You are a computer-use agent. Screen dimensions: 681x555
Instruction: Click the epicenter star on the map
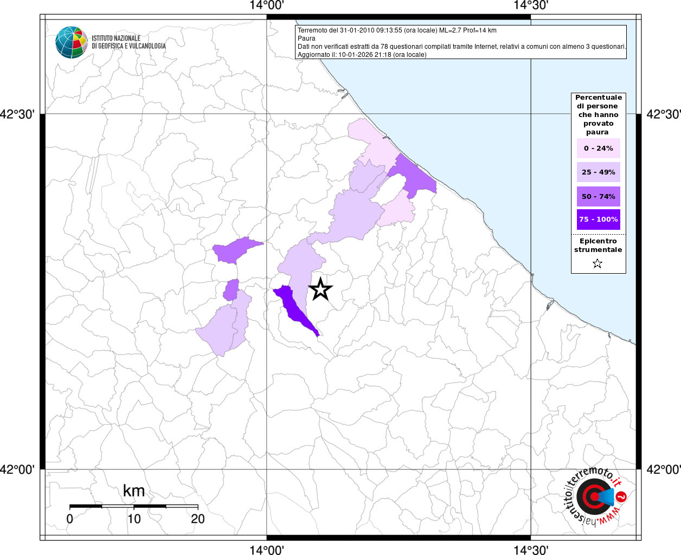click(320, 289)
